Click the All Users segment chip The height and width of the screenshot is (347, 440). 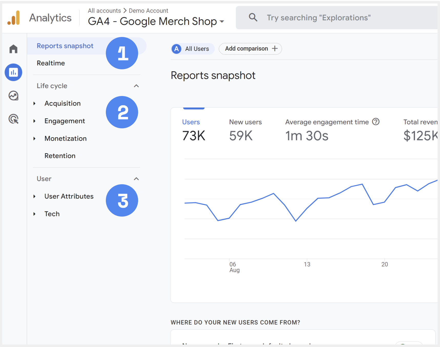(x=193, y=49)
